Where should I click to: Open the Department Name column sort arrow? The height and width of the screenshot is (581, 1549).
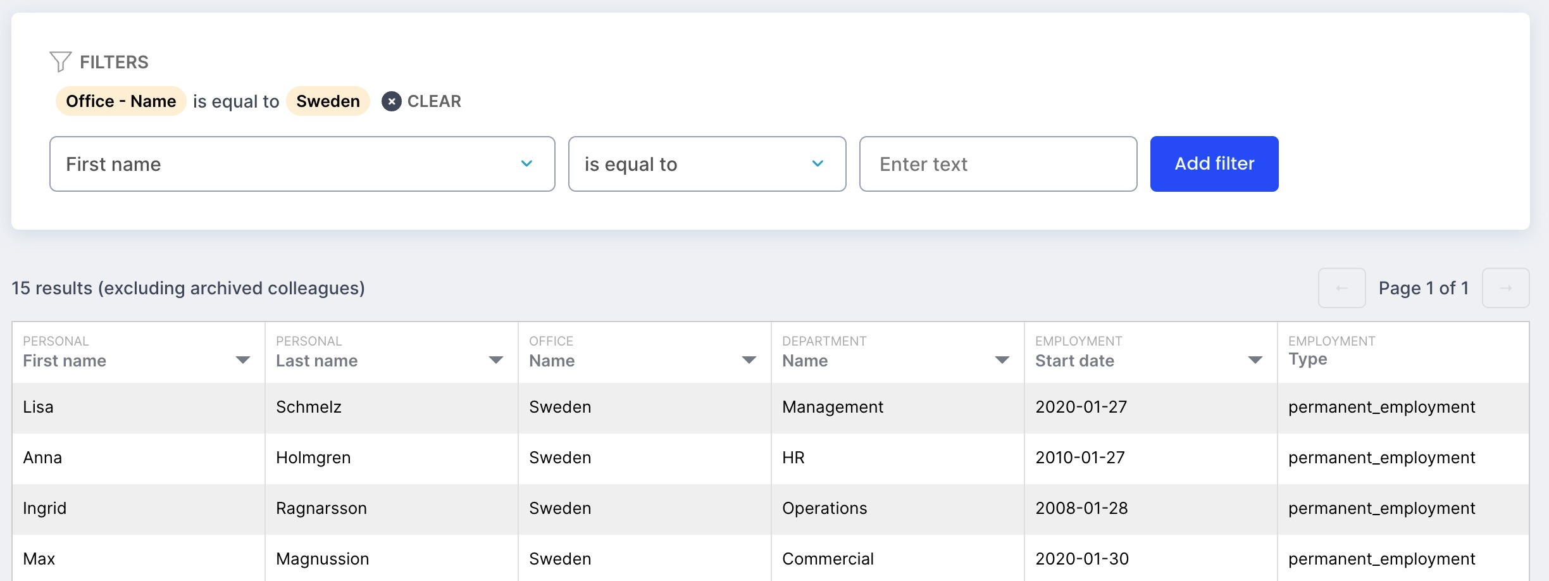(x=1002, y=360)
